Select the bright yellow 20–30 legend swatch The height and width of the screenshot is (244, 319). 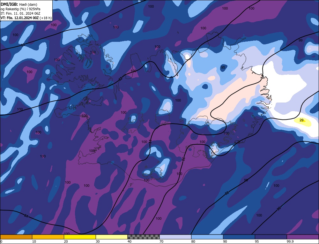[80, 237]
